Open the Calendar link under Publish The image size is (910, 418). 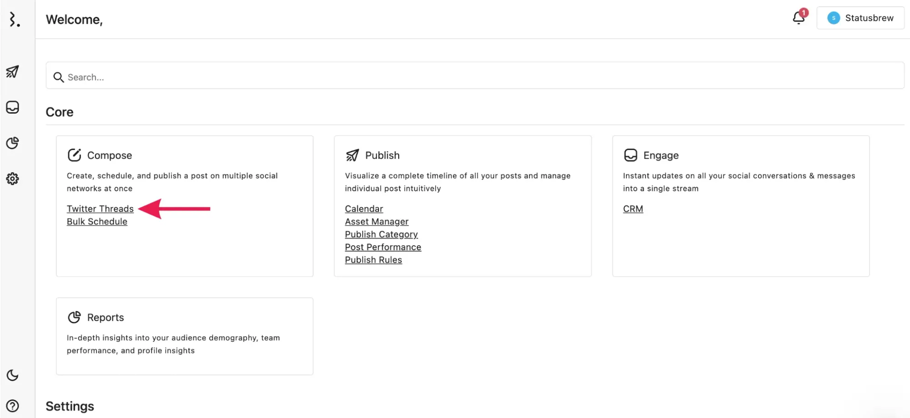click(364, 209)
